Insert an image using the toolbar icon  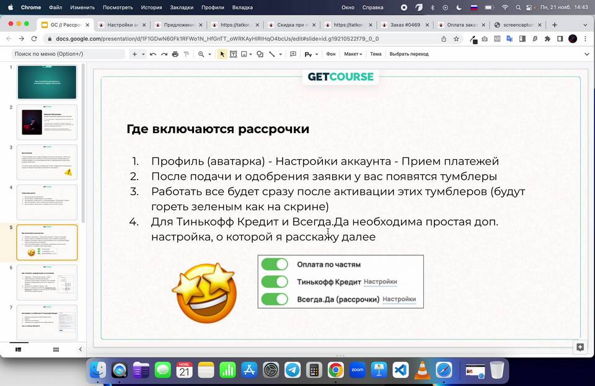coord(244,55)
